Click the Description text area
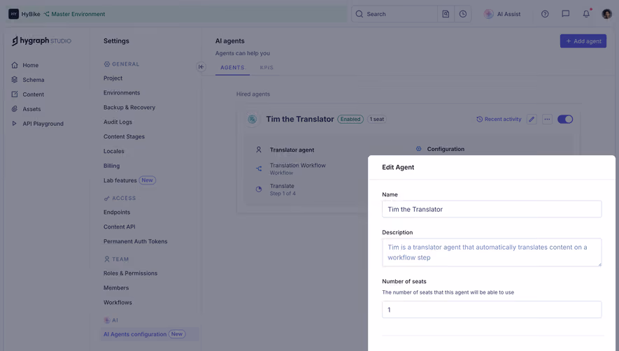The image size is (619, 351). click(x=492, y=252)
